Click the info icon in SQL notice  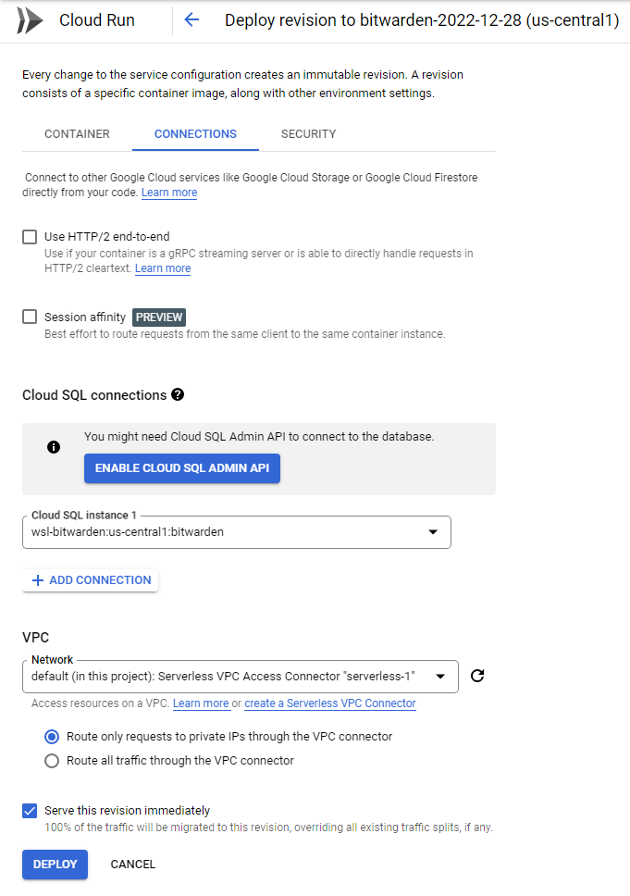(x=54, y=447)
